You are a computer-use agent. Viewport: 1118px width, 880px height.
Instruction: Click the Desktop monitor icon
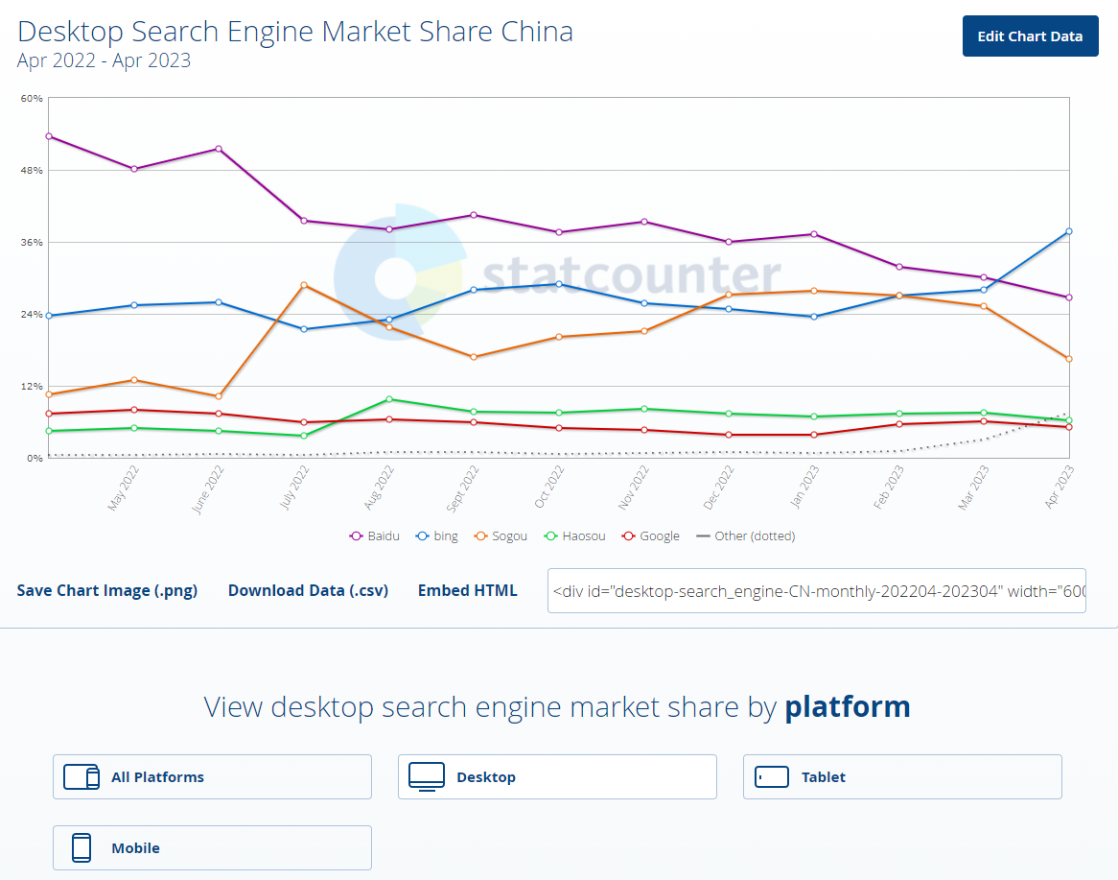(427, 776)
